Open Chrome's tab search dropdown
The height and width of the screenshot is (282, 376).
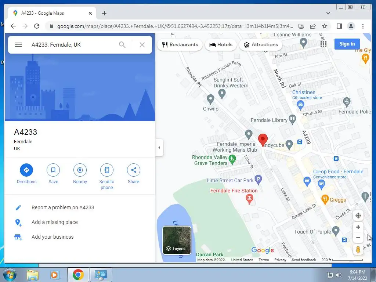(x=328, y=13)
